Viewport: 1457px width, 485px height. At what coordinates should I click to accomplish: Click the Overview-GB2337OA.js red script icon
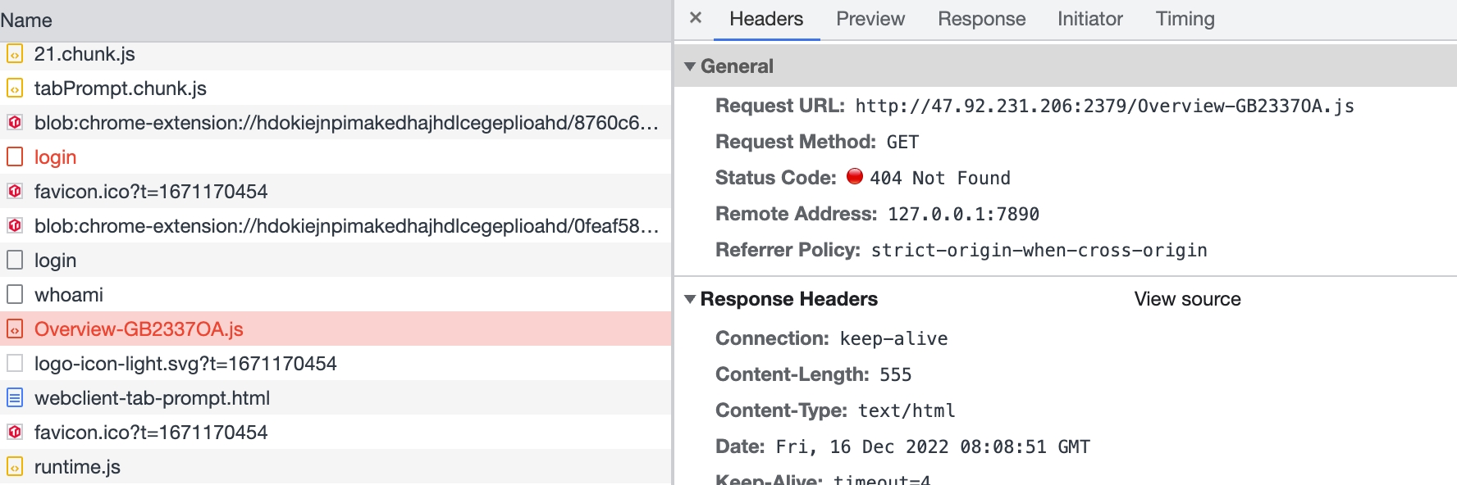point(15,329)
